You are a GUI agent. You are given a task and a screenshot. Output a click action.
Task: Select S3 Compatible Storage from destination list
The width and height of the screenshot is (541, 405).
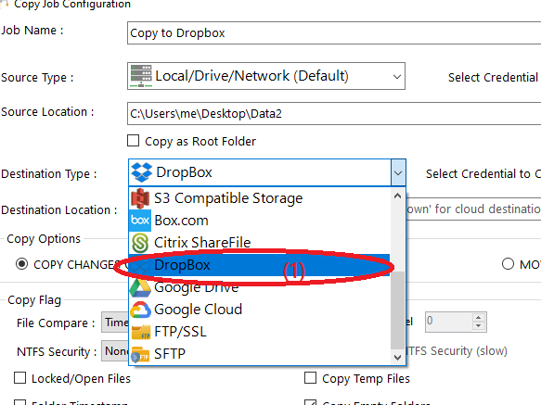[x=260, y=198]
